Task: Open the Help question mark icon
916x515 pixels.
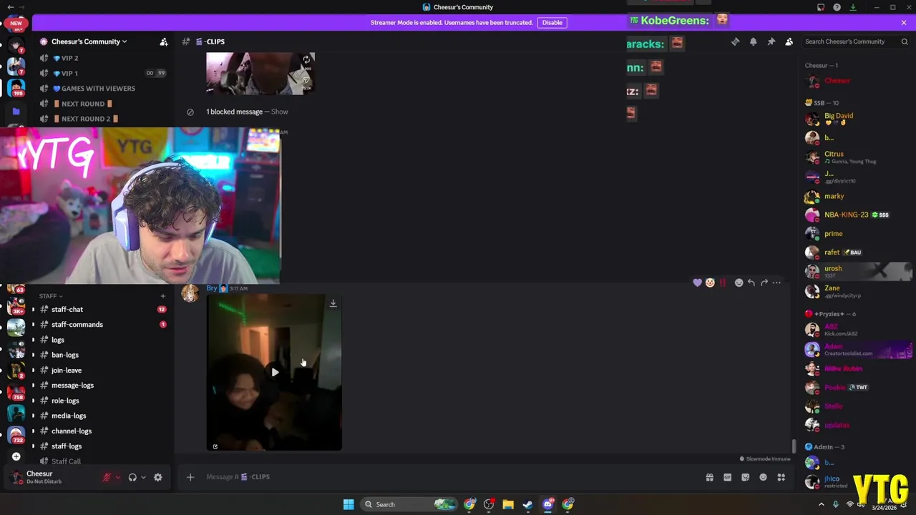Action: coord(837,7)
